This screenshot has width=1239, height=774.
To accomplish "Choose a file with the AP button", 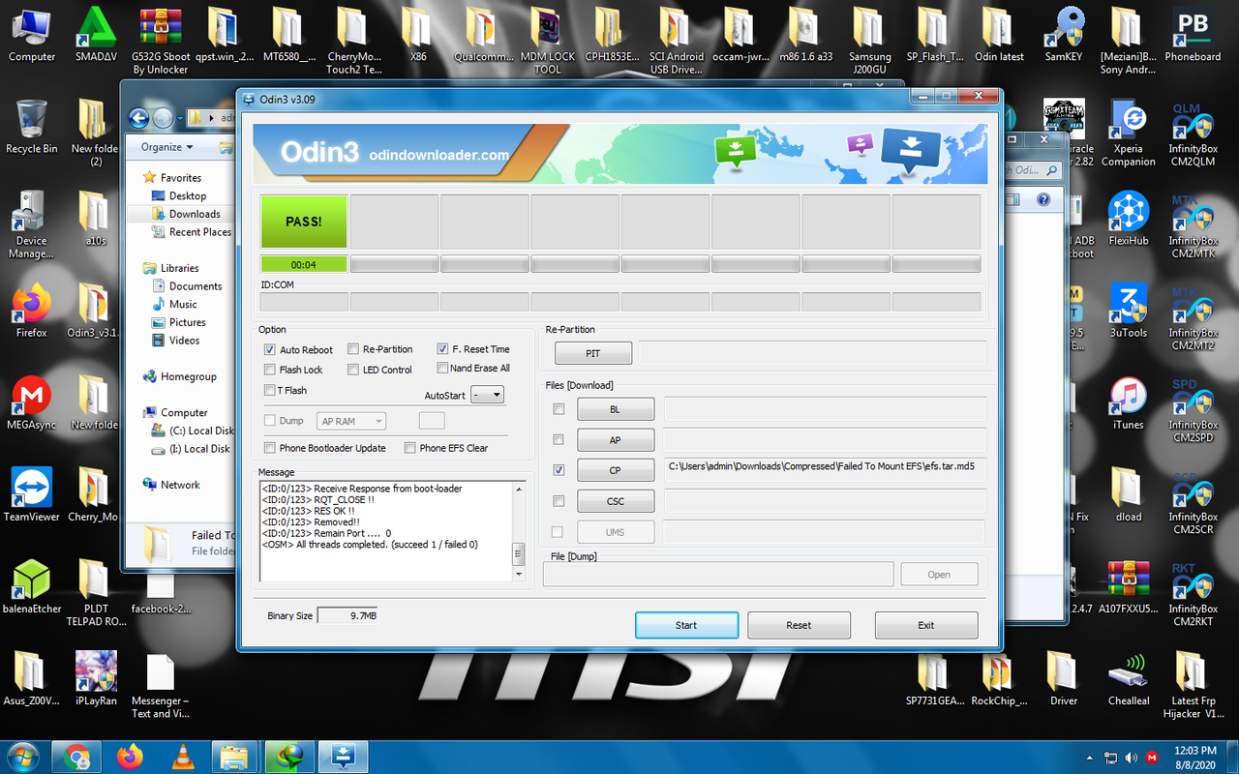I will (x=616, y=440).
